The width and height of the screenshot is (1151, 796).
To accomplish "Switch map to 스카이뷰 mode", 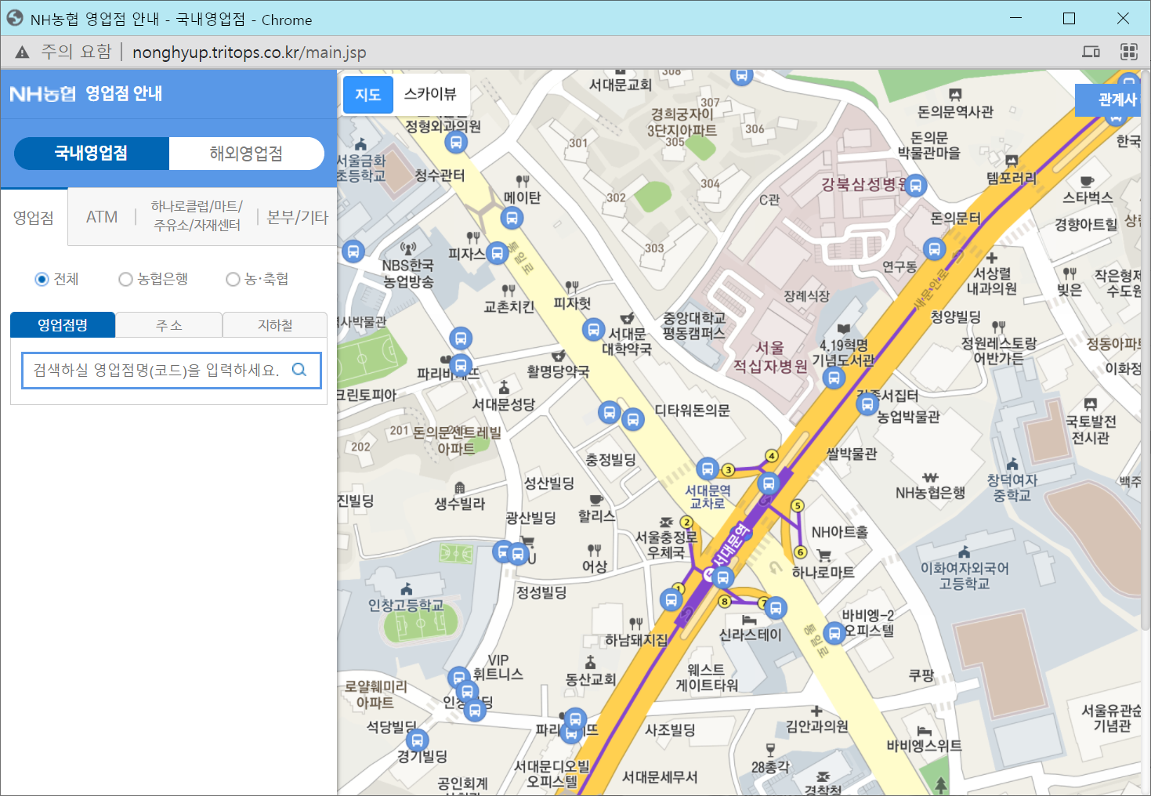I will 430,94.
